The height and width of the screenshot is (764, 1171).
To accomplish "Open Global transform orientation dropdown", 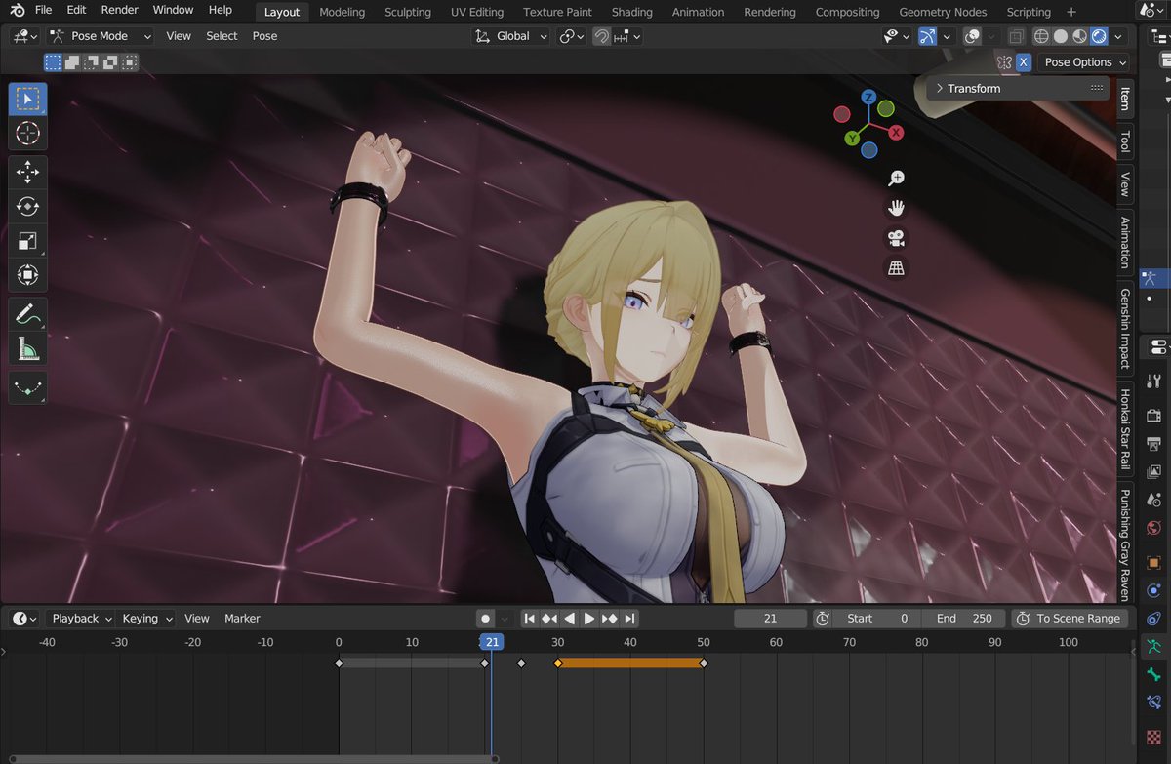I will tap(509, 36).
